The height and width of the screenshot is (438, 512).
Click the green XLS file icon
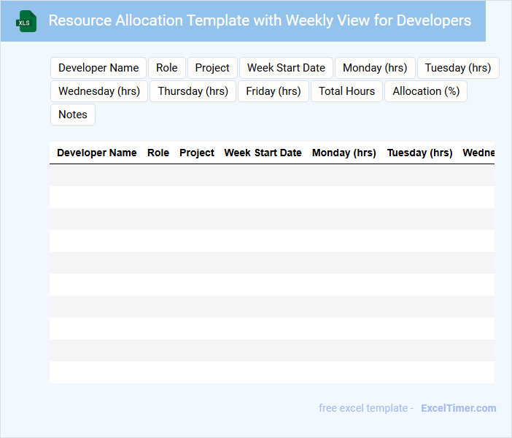27,21
